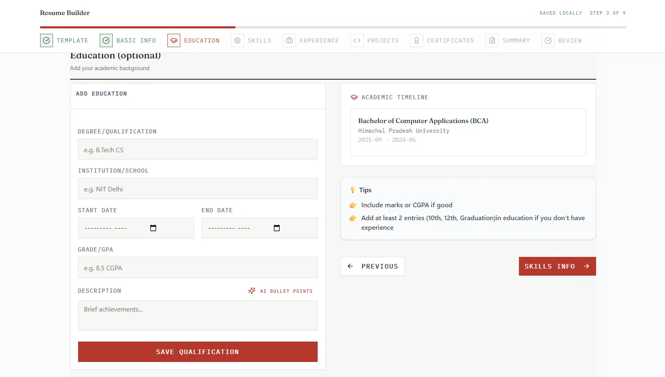Click the AI sparkle icon beside Bullet Points

coord(252,291)
